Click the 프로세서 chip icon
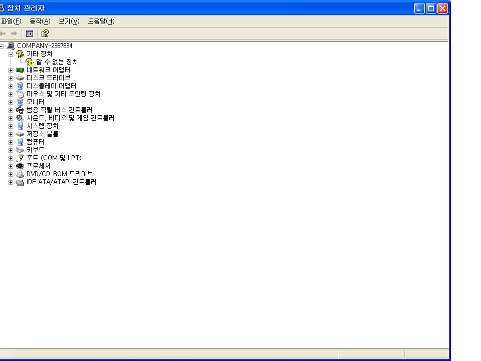The height and width of the screenshot is (361, 481). point(20,166)
